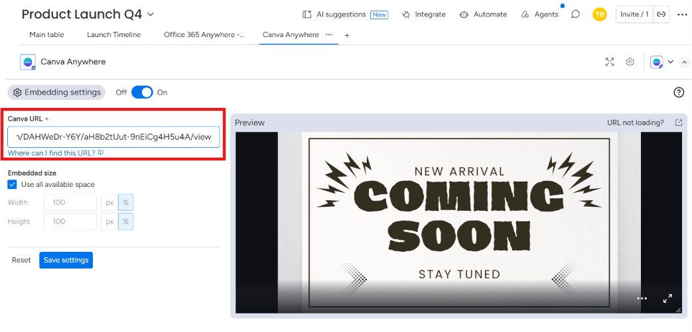692x332 pixels.
Task: Open the Canva preview three-dot menu
Action: (x=642, y=298)
